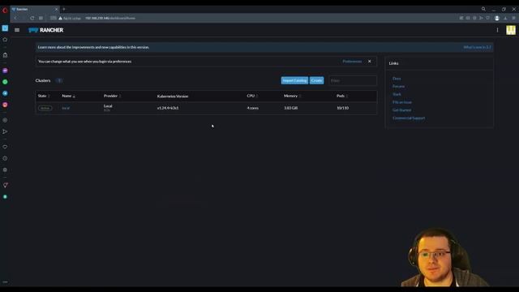Click the browser address bar URL
This screenshot has width=519, height=292.
110,18
